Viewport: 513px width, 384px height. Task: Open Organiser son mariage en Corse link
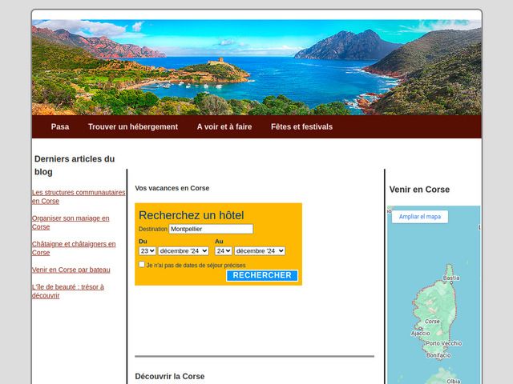tap(71, 222)
